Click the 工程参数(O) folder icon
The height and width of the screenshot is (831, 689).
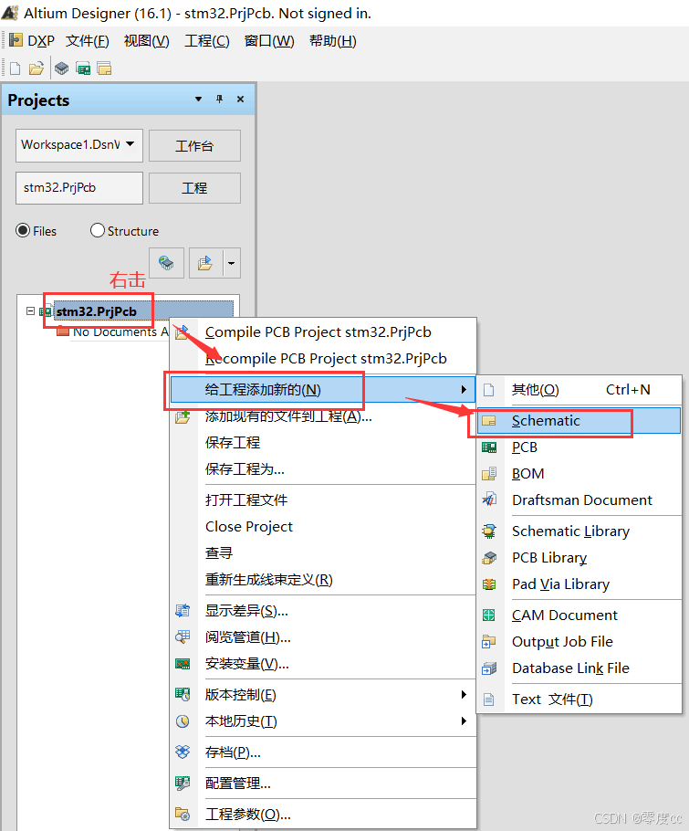point(183,814)
